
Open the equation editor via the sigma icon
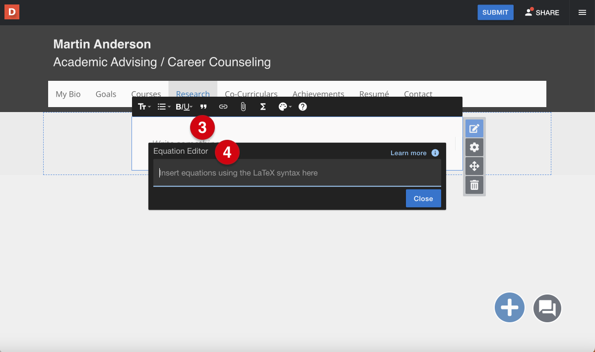pos(263,107)
